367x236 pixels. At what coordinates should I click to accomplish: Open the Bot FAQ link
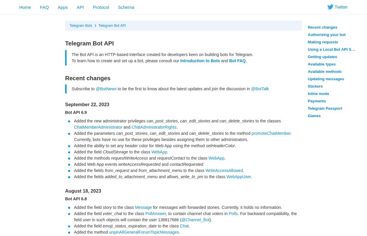[237, 61]
